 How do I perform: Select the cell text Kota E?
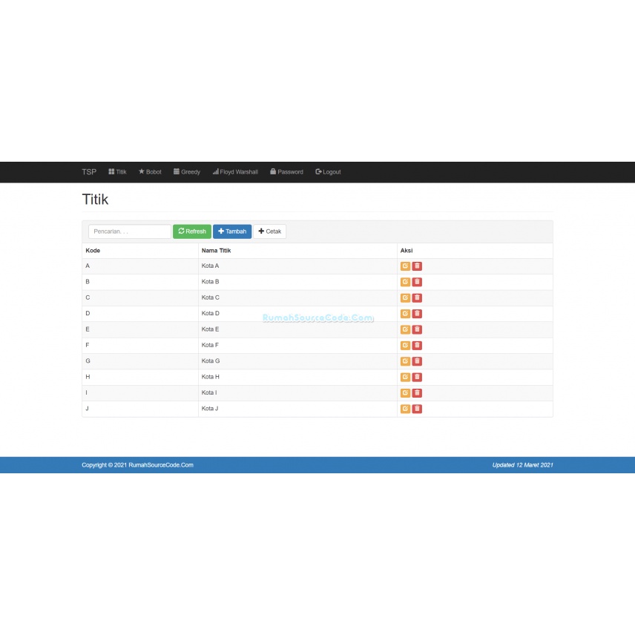click(x=210, y=329)
